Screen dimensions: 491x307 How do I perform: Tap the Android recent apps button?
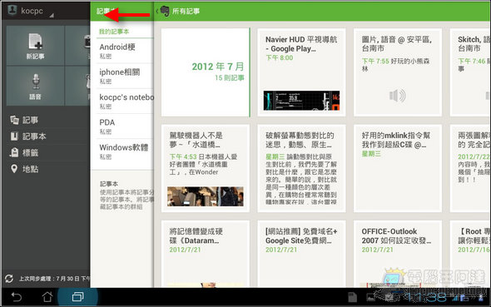[77, 297]
